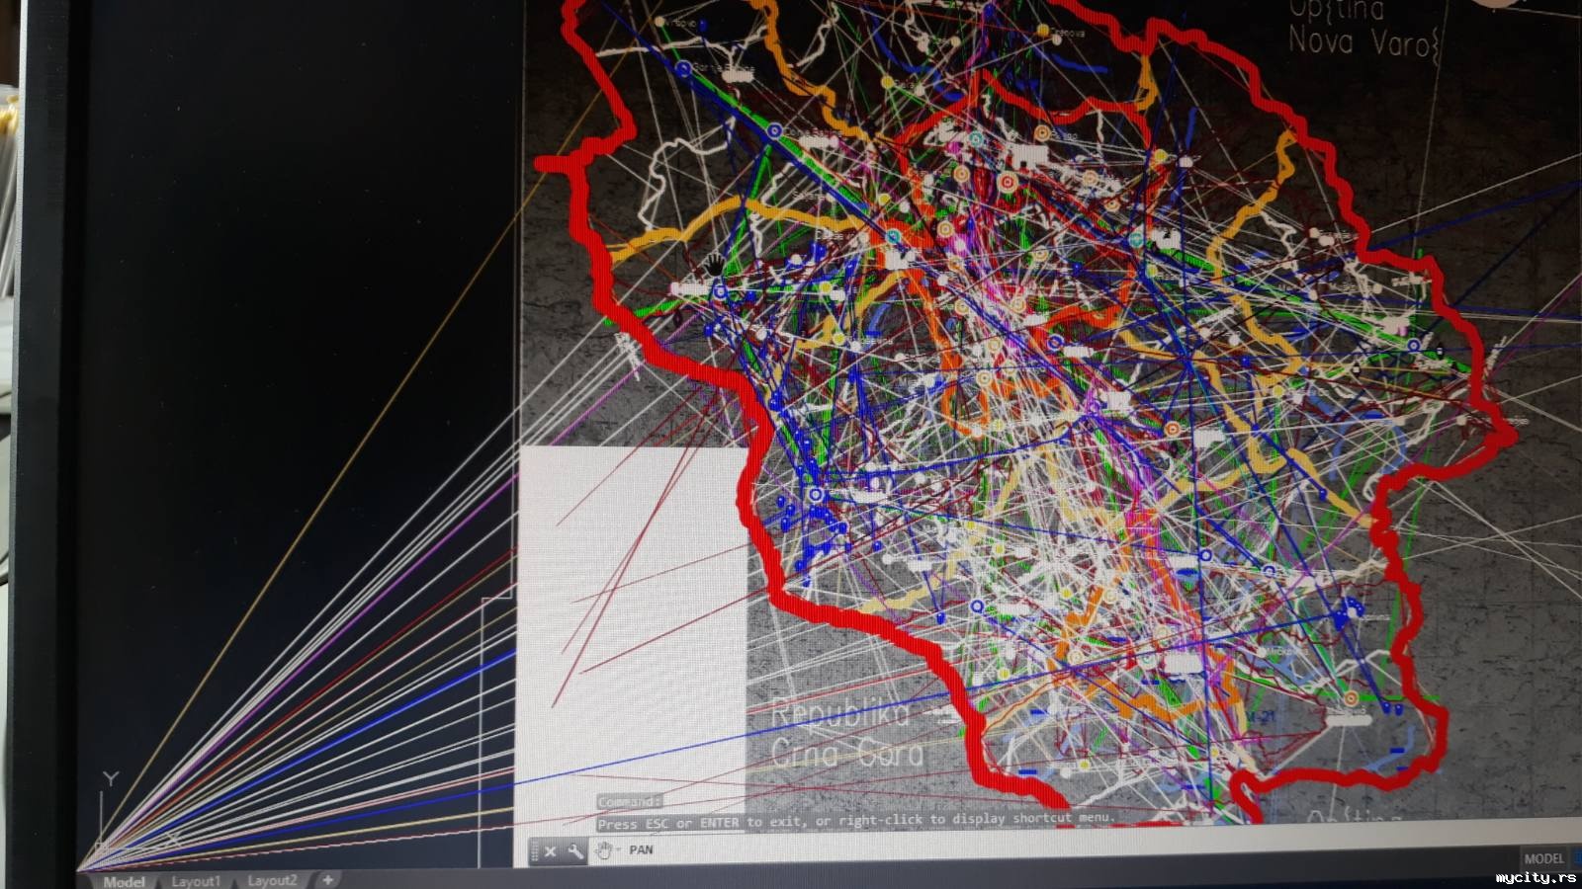Open recent commands via the hand icon
Screen dimensions: 1582x889
[x=604, y=850]
